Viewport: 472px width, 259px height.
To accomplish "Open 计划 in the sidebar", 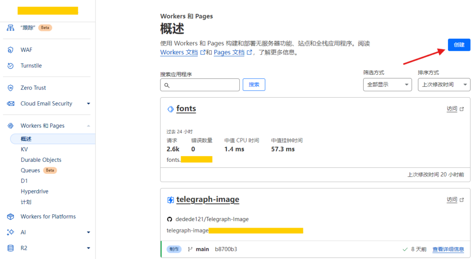I will click(x=26, y=202).
